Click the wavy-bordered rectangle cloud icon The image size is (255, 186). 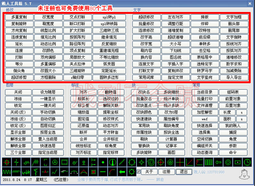click(x=64, y=162)
